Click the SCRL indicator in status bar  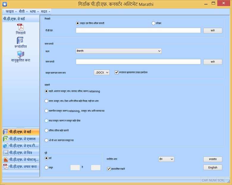[x=221, y=180]
